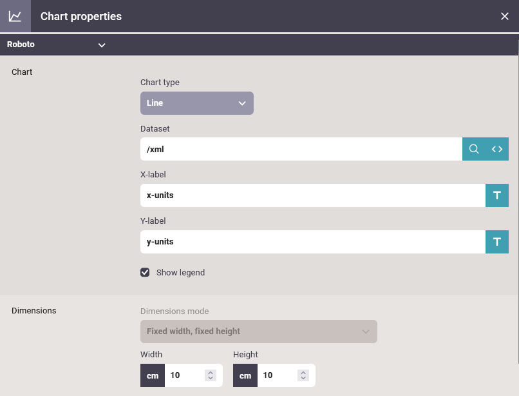Focus the X-label text field
The image size is (519, 396).
tap(312, 195)
